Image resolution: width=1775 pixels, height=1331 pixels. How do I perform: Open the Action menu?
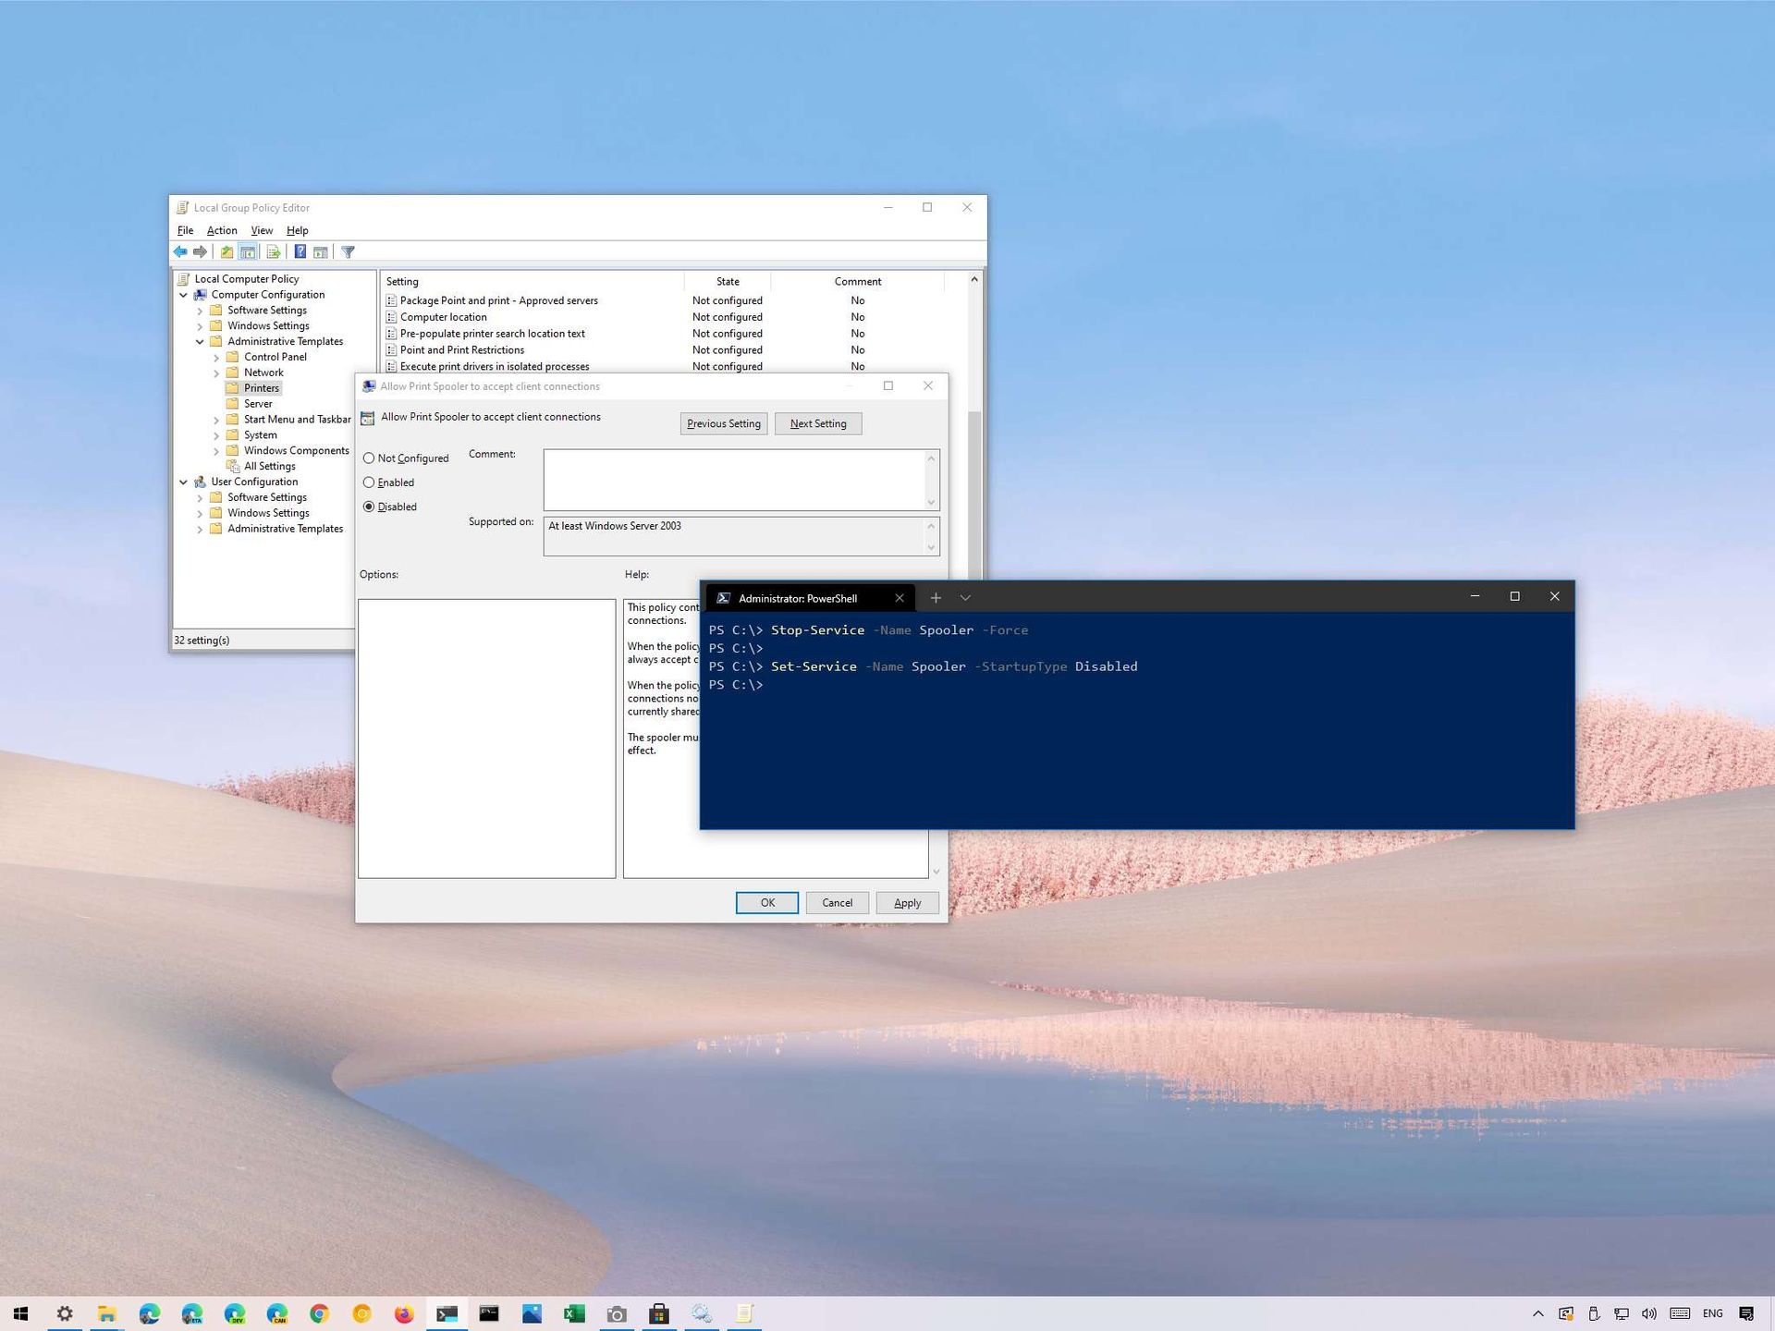pyautogui.click(x=222, y=230)
